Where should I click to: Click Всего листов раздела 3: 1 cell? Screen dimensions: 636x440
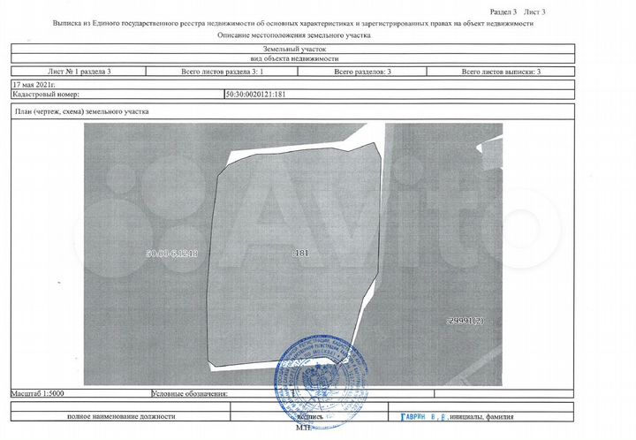[222, 72]
